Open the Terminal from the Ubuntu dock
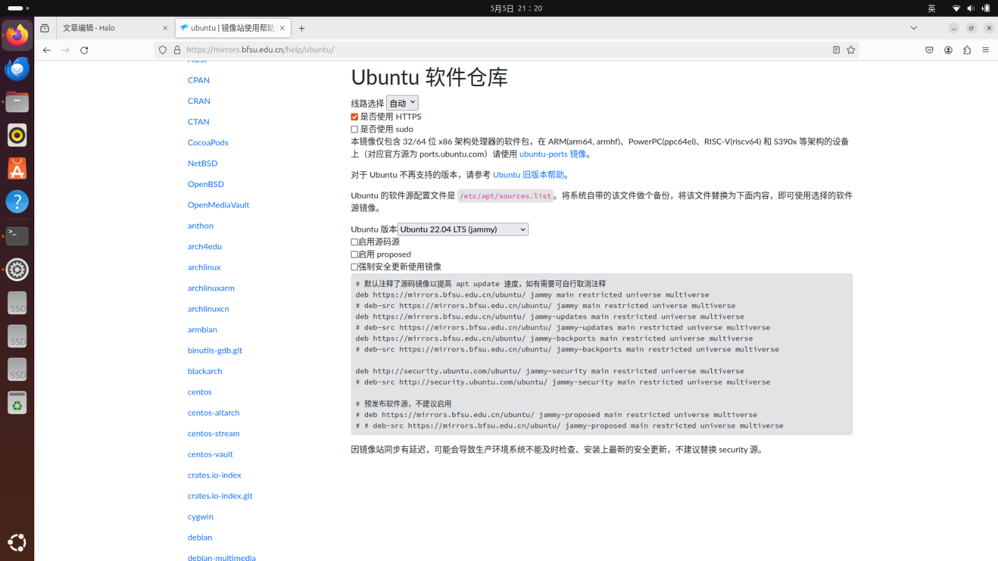The height and width of the screenshot is (561, 998). [17, 236]
